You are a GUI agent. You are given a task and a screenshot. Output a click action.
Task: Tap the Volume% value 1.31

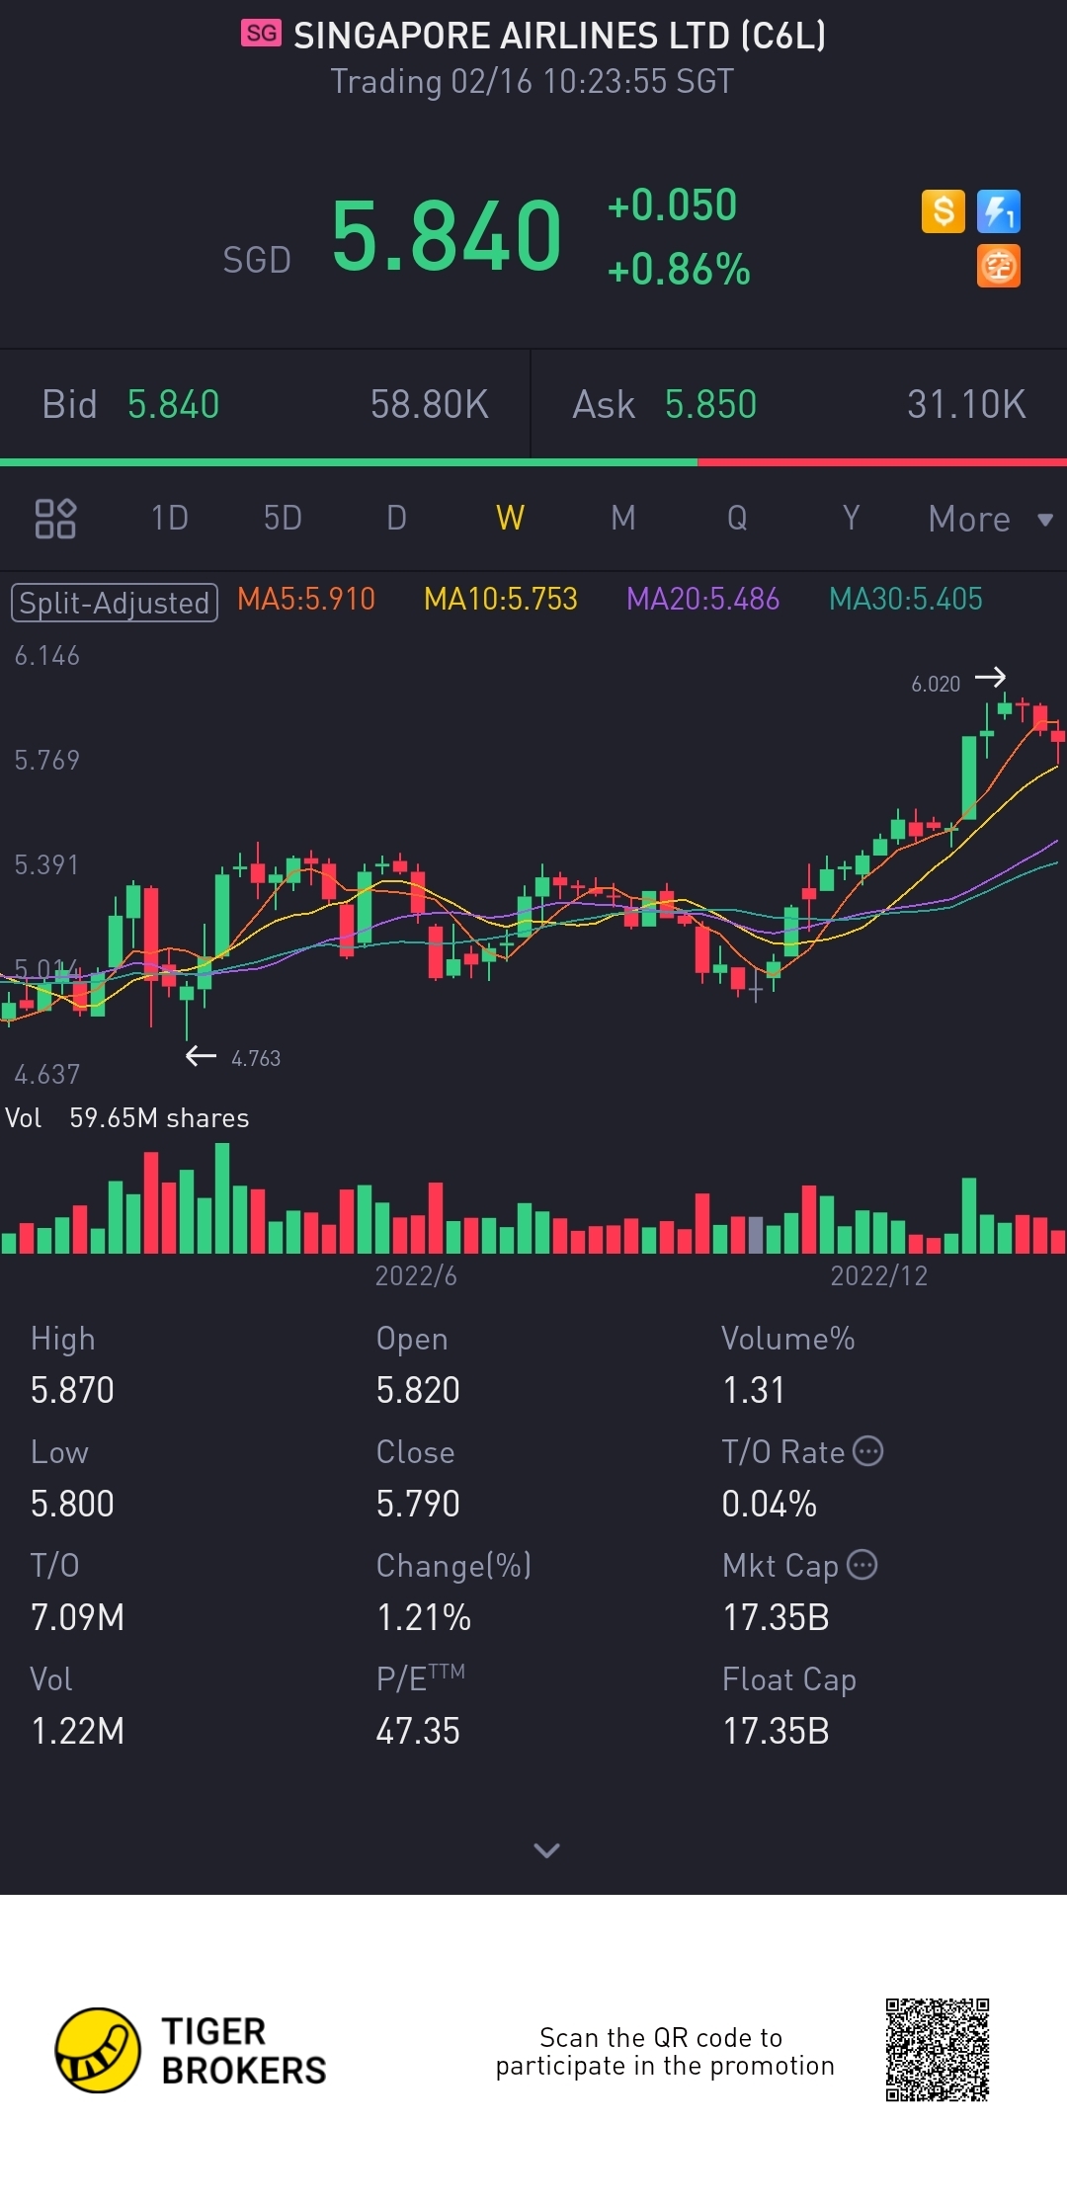(x=754, y=1390)
